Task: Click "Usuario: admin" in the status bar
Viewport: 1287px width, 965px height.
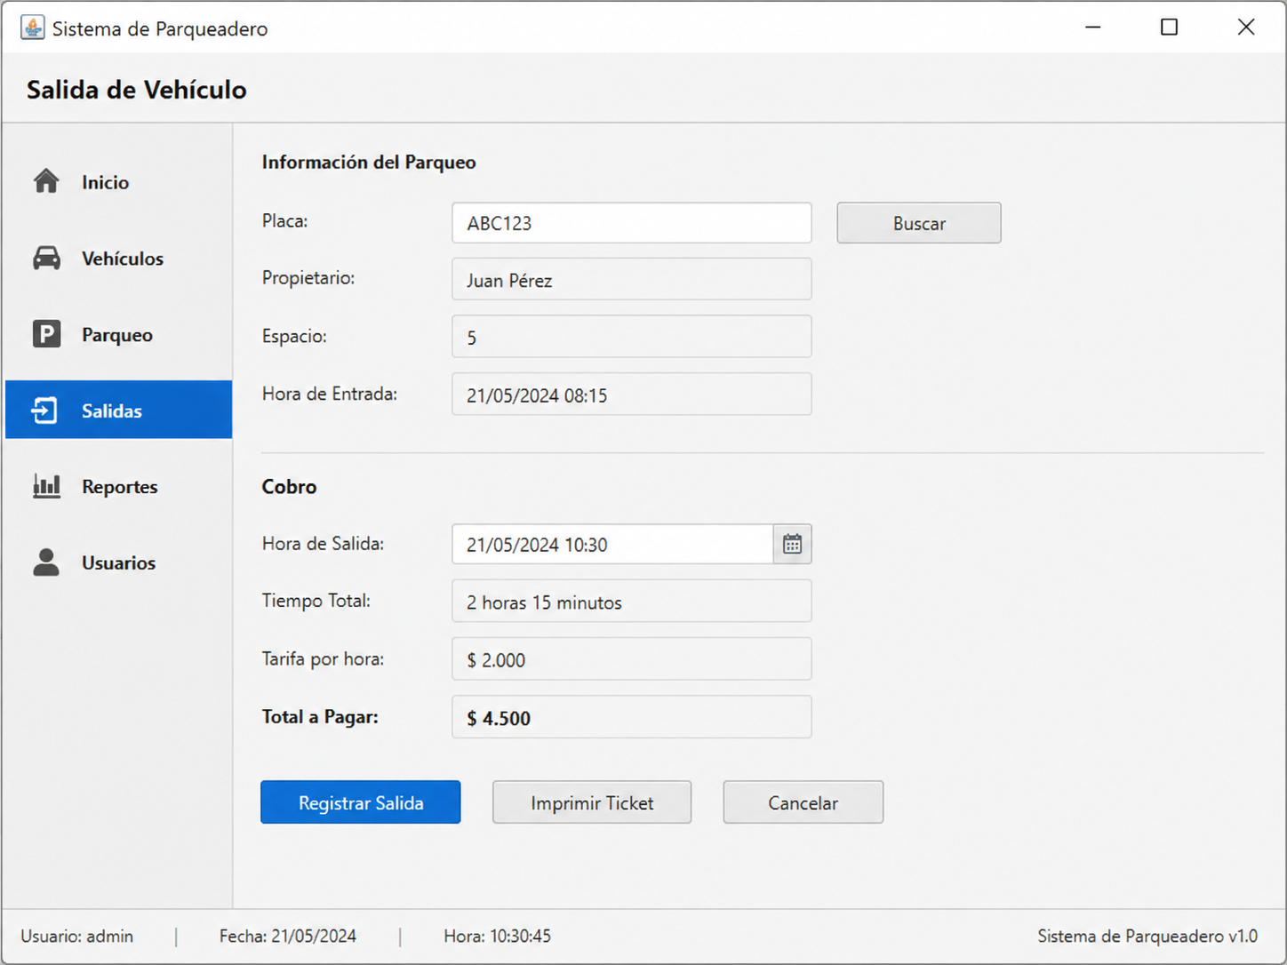Action: (x=77, y=936)
